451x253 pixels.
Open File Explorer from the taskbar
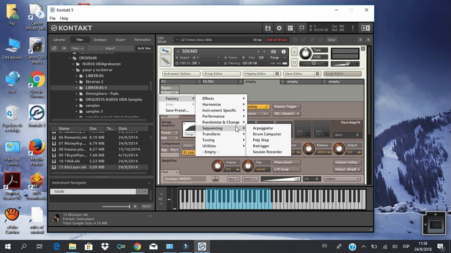click(x=73, y=246)
